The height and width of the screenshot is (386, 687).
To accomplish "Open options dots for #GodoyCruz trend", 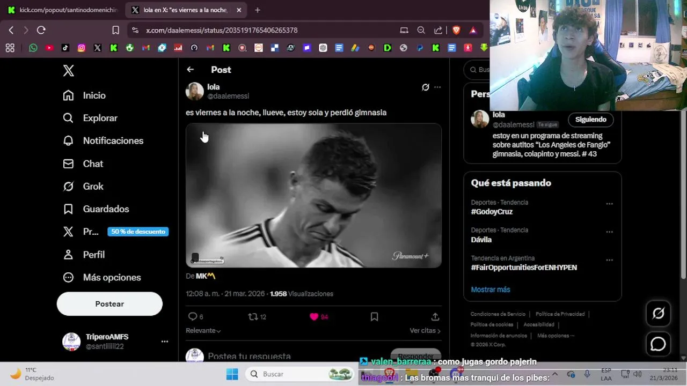I will point(609,204).
